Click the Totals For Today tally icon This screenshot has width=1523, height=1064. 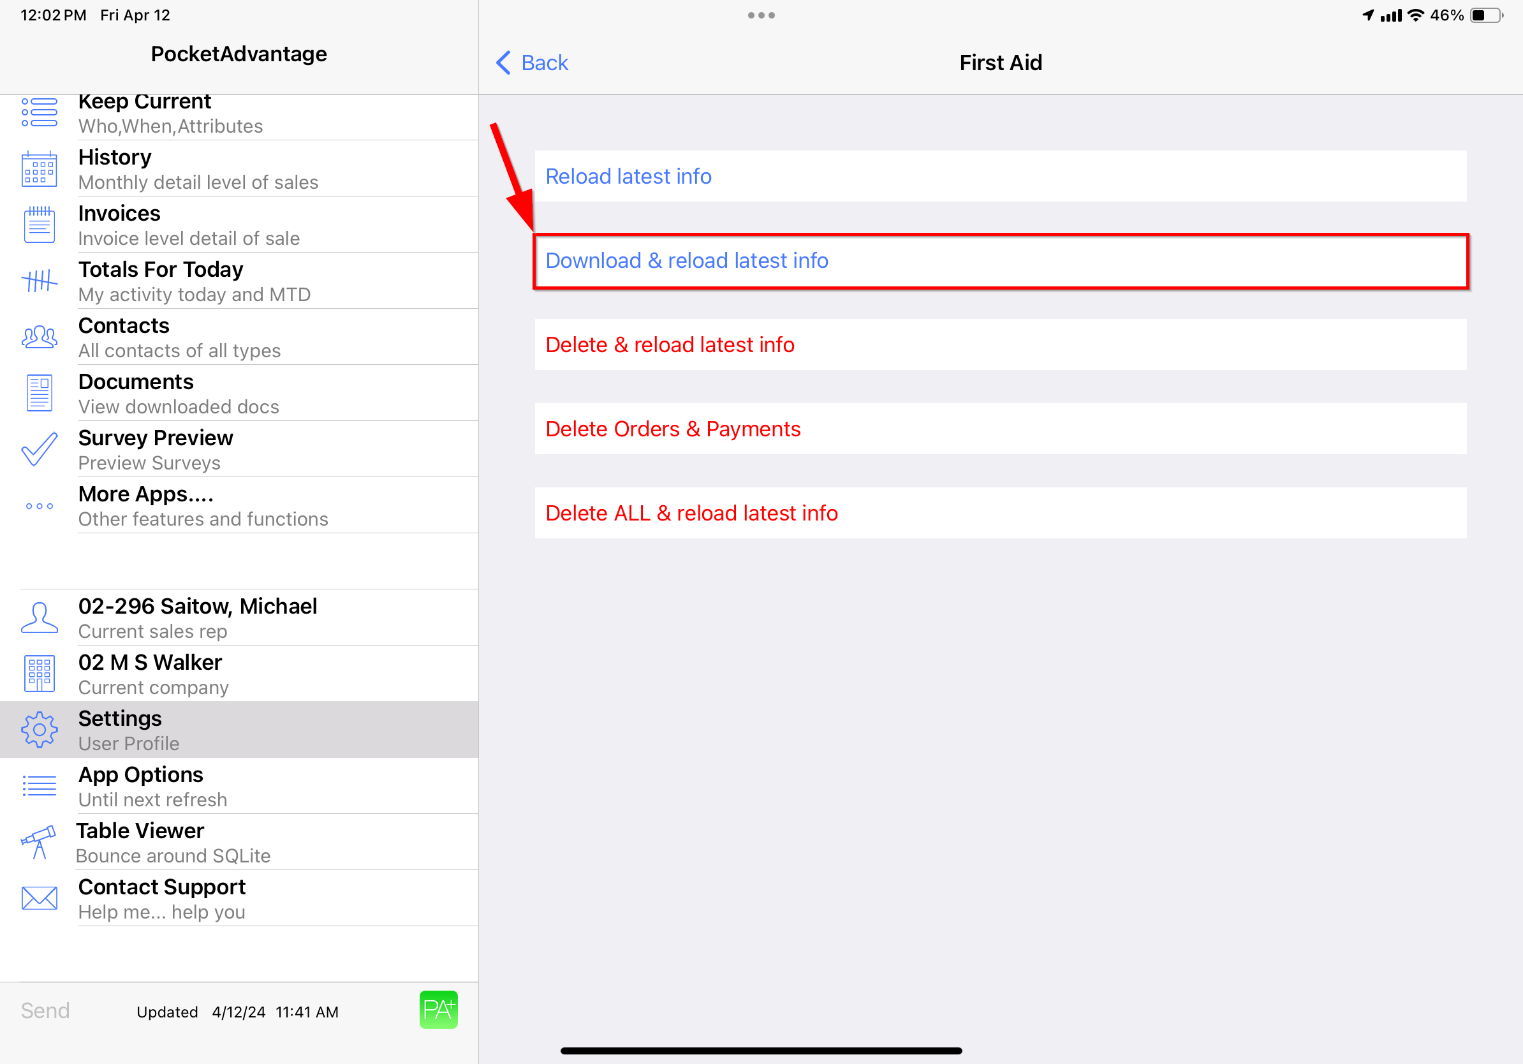pos(39,281)
